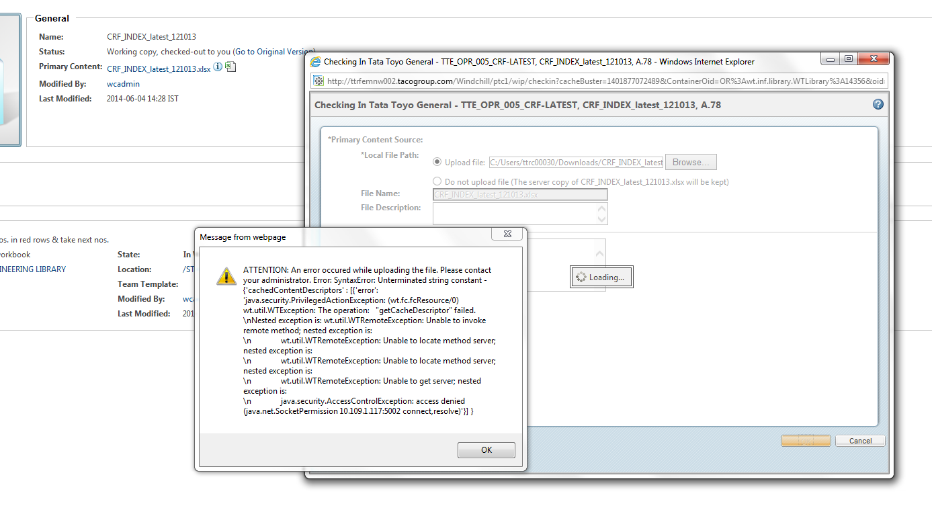Close the Message from webpage dialog

tap(507, 234)
